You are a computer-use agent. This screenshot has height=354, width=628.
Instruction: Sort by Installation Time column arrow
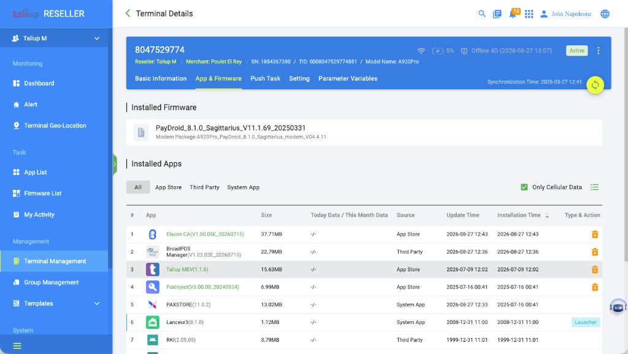(547, 215)
